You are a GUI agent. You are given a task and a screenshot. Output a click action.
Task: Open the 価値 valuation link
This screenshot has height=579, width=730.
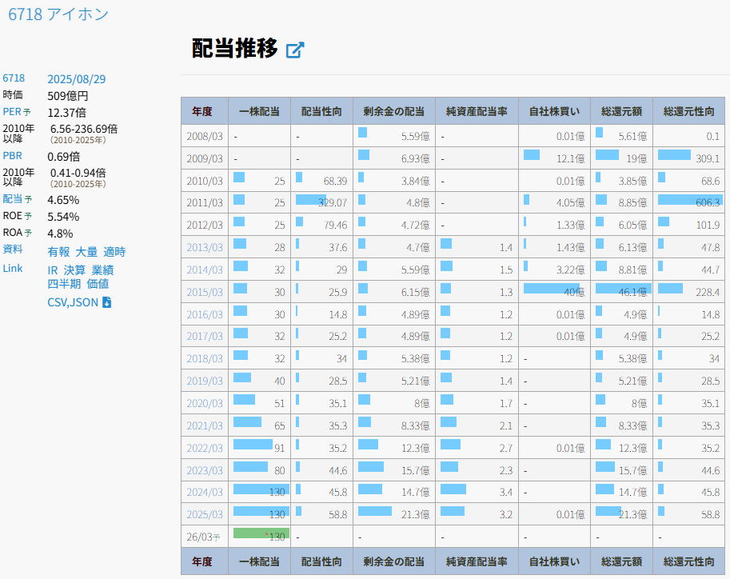click(98, 283)
